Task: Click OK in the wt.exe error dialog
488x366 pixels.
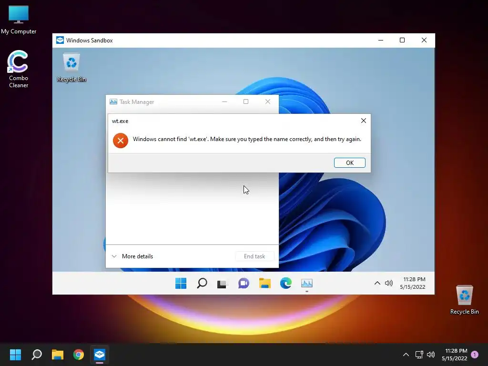Action: pos(349,163)
